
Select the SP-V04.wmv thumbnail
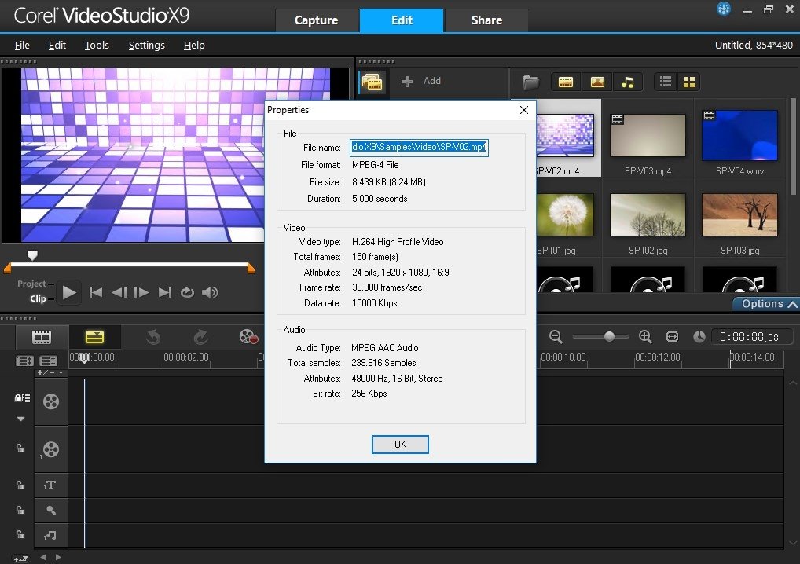point(739,136)
